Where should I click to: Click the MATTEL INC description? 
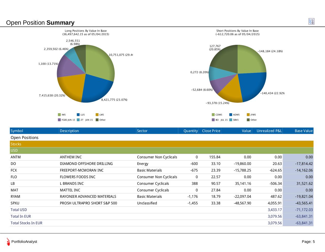pos(70,190)
